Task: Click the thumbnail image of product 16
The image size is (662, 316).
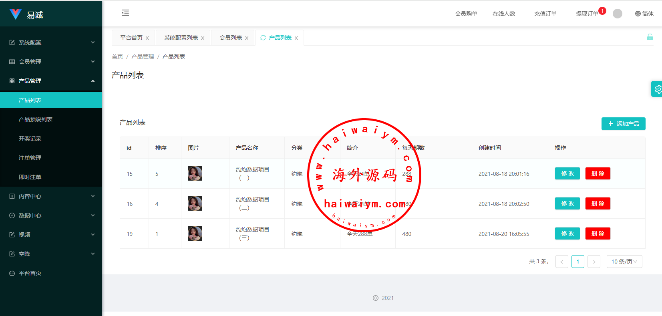Action: point(195,203)
